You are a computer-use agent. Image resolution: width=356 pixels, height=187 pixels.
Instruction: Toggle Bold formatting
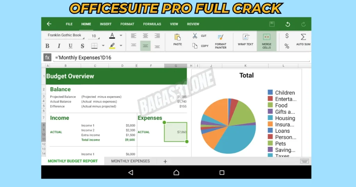coord(47,46)
